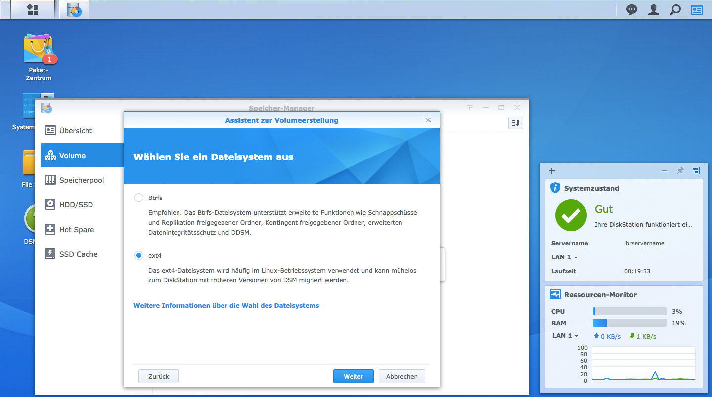The width and height of the screenshot is (712, 397).
Task: Click the SSD Cache lightning icon
Action: [50, 254]
